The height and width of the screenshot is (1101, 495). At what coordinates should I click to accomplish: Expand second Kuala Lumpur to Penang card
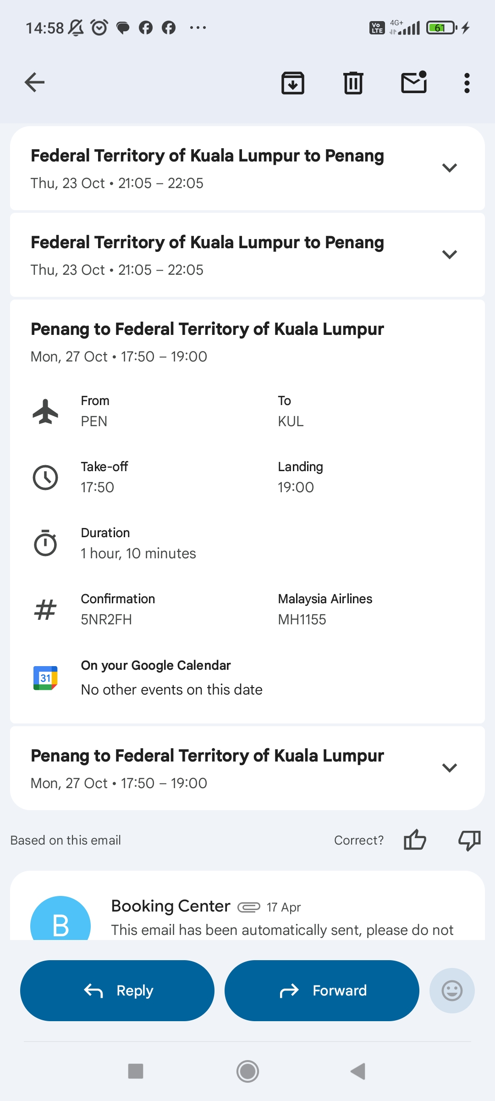click(x=449, y=255)
